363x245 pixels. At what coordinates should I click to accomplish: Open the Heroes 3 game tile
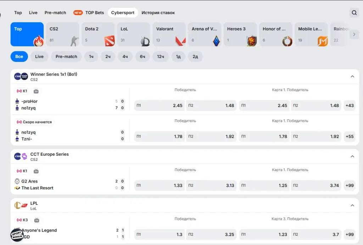point(240,34)
